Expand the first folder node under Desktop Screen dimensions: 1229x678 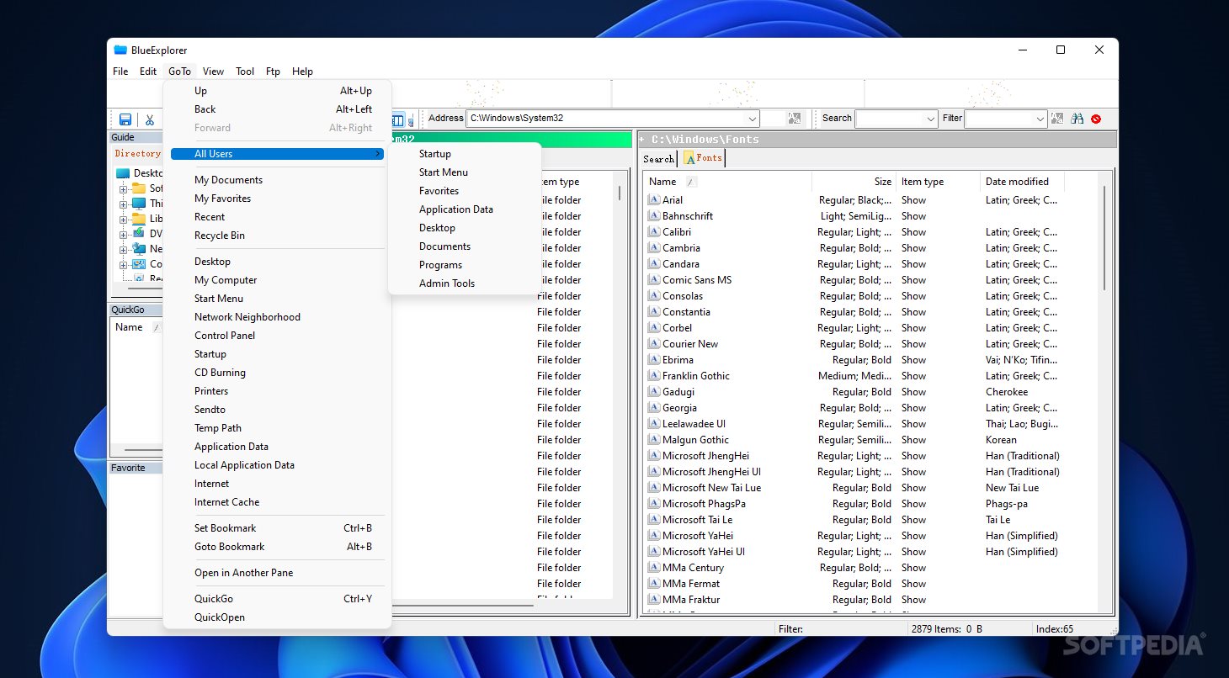click(123, 188)
